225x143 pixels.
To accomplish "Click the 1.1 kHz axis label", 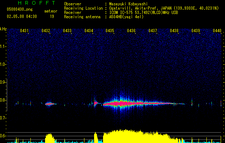I will pyautogui.click(x=3, y=46).
